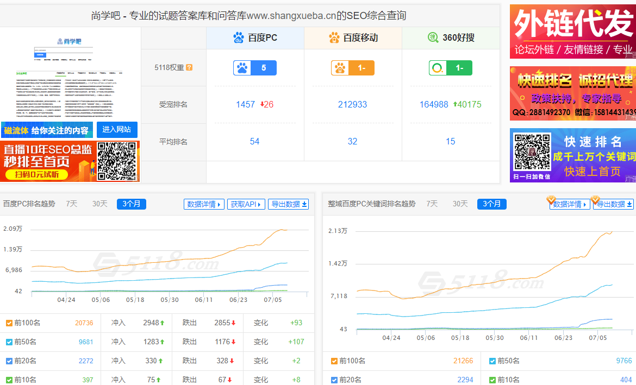Toggle the 前10名 checkbox in right panel
Viewport: 636px width, 385px height.
492,380
